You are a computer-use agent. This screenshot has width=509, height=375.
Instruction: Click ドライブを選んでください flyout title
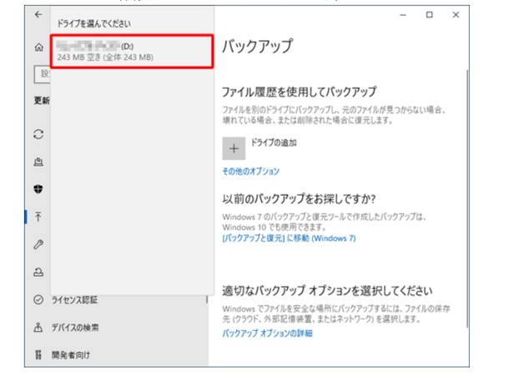(x=93, y=23)
